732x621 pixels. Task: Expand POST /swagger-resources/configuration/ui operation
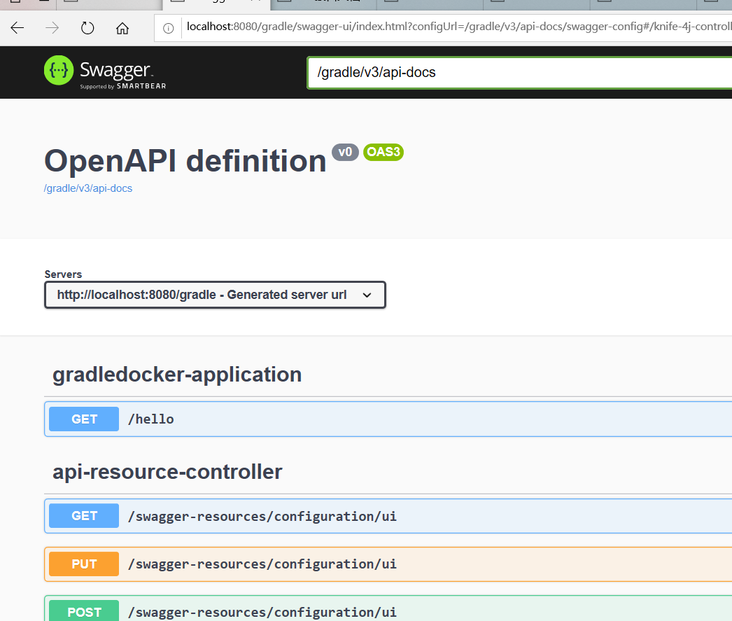(x=388, y=609)
